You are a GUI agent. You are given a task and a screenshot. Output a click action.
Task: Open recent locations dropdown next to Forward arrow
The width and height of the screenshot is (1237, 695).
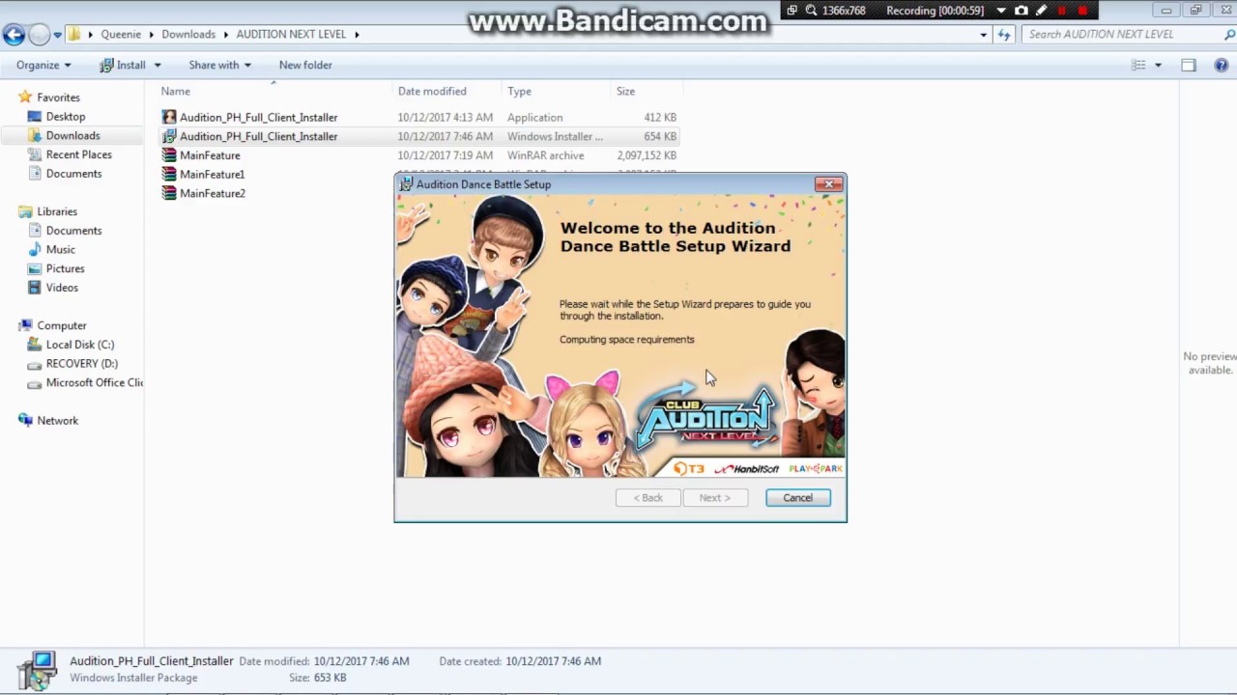click(57, 35)
